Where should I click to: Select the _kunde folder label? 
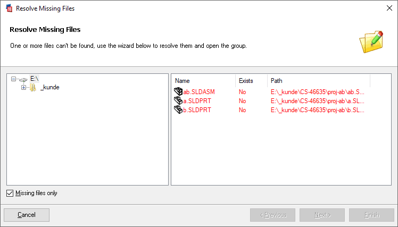50,87
